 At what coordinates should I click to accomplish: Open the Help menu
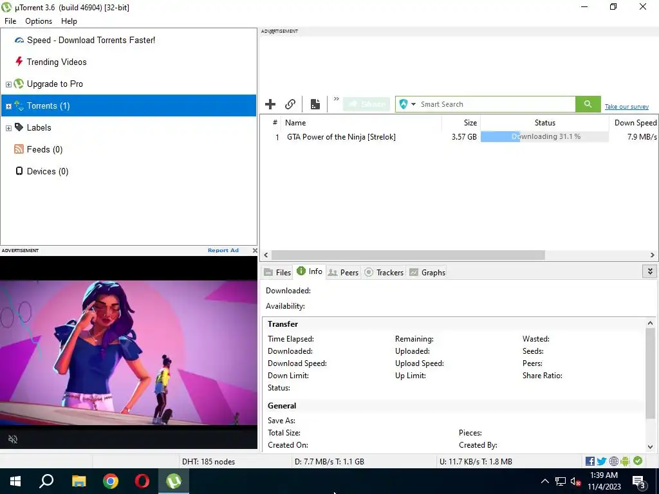pos(69,21)
